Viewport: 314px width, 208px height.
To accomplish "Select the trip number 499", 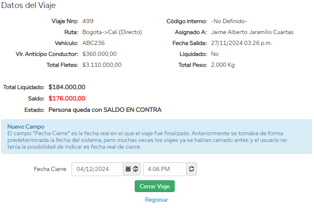I will tap(88, 21).
